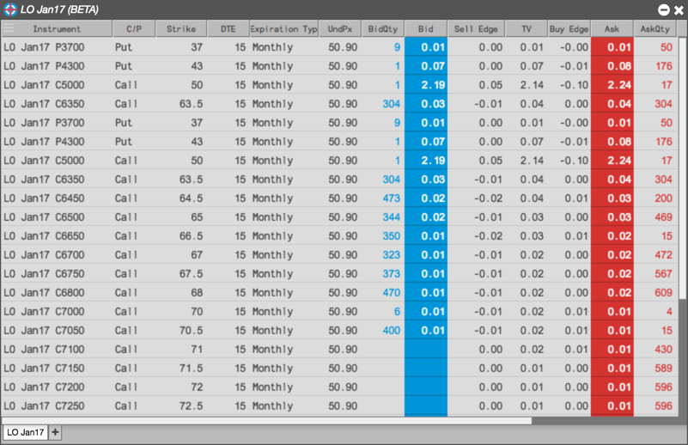Click AskQty 609 in the C6800 row
Screen dimensions: 688x445
click(x=663, y=293)
